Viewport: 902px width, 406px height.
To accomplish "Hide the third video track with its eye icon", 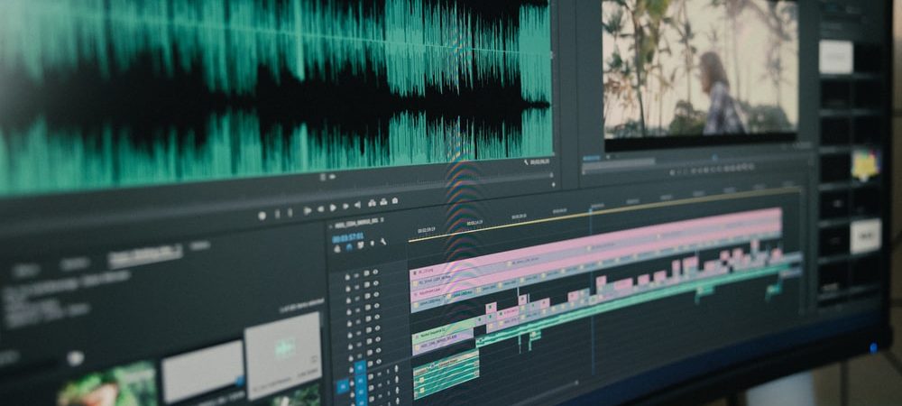I will [376, 294].
